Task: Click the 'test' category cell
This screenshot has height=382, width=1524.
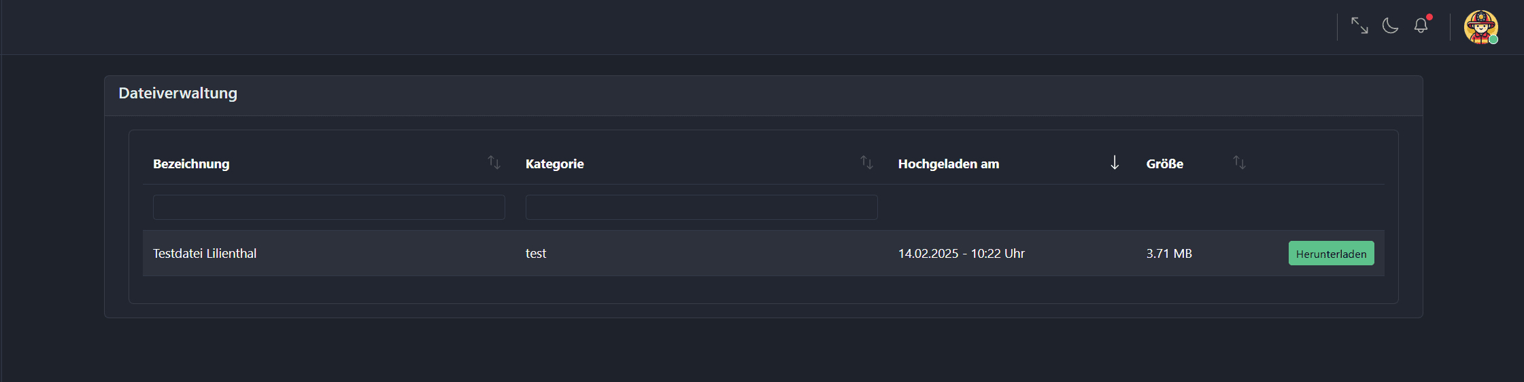Action: tap(536, 254)
